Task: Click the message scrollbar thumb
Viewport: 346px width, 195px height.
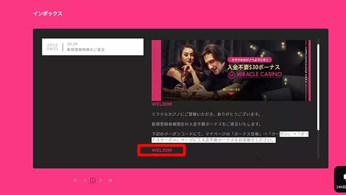Action: [x=318, y=87]
